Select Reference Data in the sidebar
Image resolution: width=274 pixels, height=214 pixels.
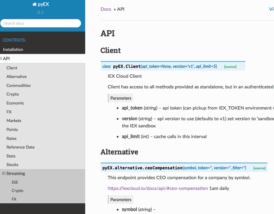[x=20, y=147]
